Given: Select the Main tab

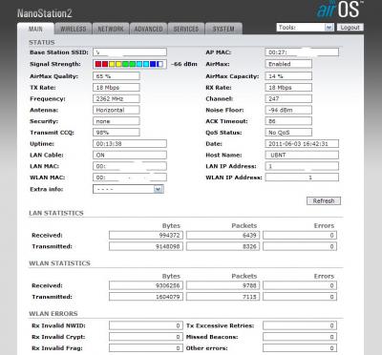Looking at the screenshot, I should [x=35, y=29].
